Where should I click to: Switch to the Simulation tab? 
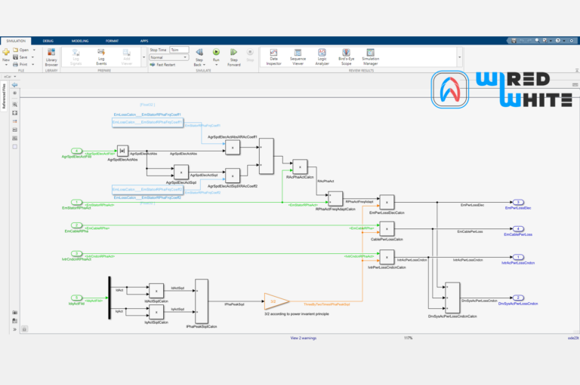[16, 41]
